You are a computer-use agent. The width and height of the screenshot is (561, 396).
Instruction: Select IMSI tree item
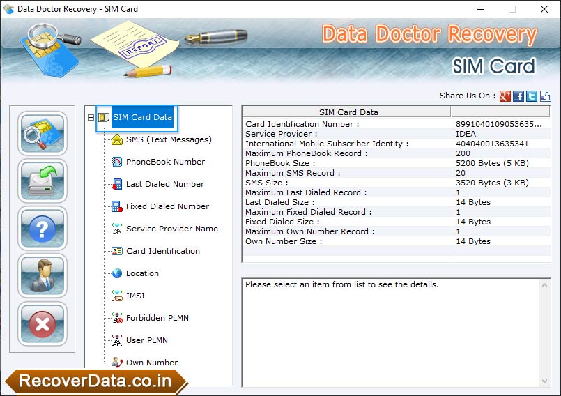[x=135, y=296]
